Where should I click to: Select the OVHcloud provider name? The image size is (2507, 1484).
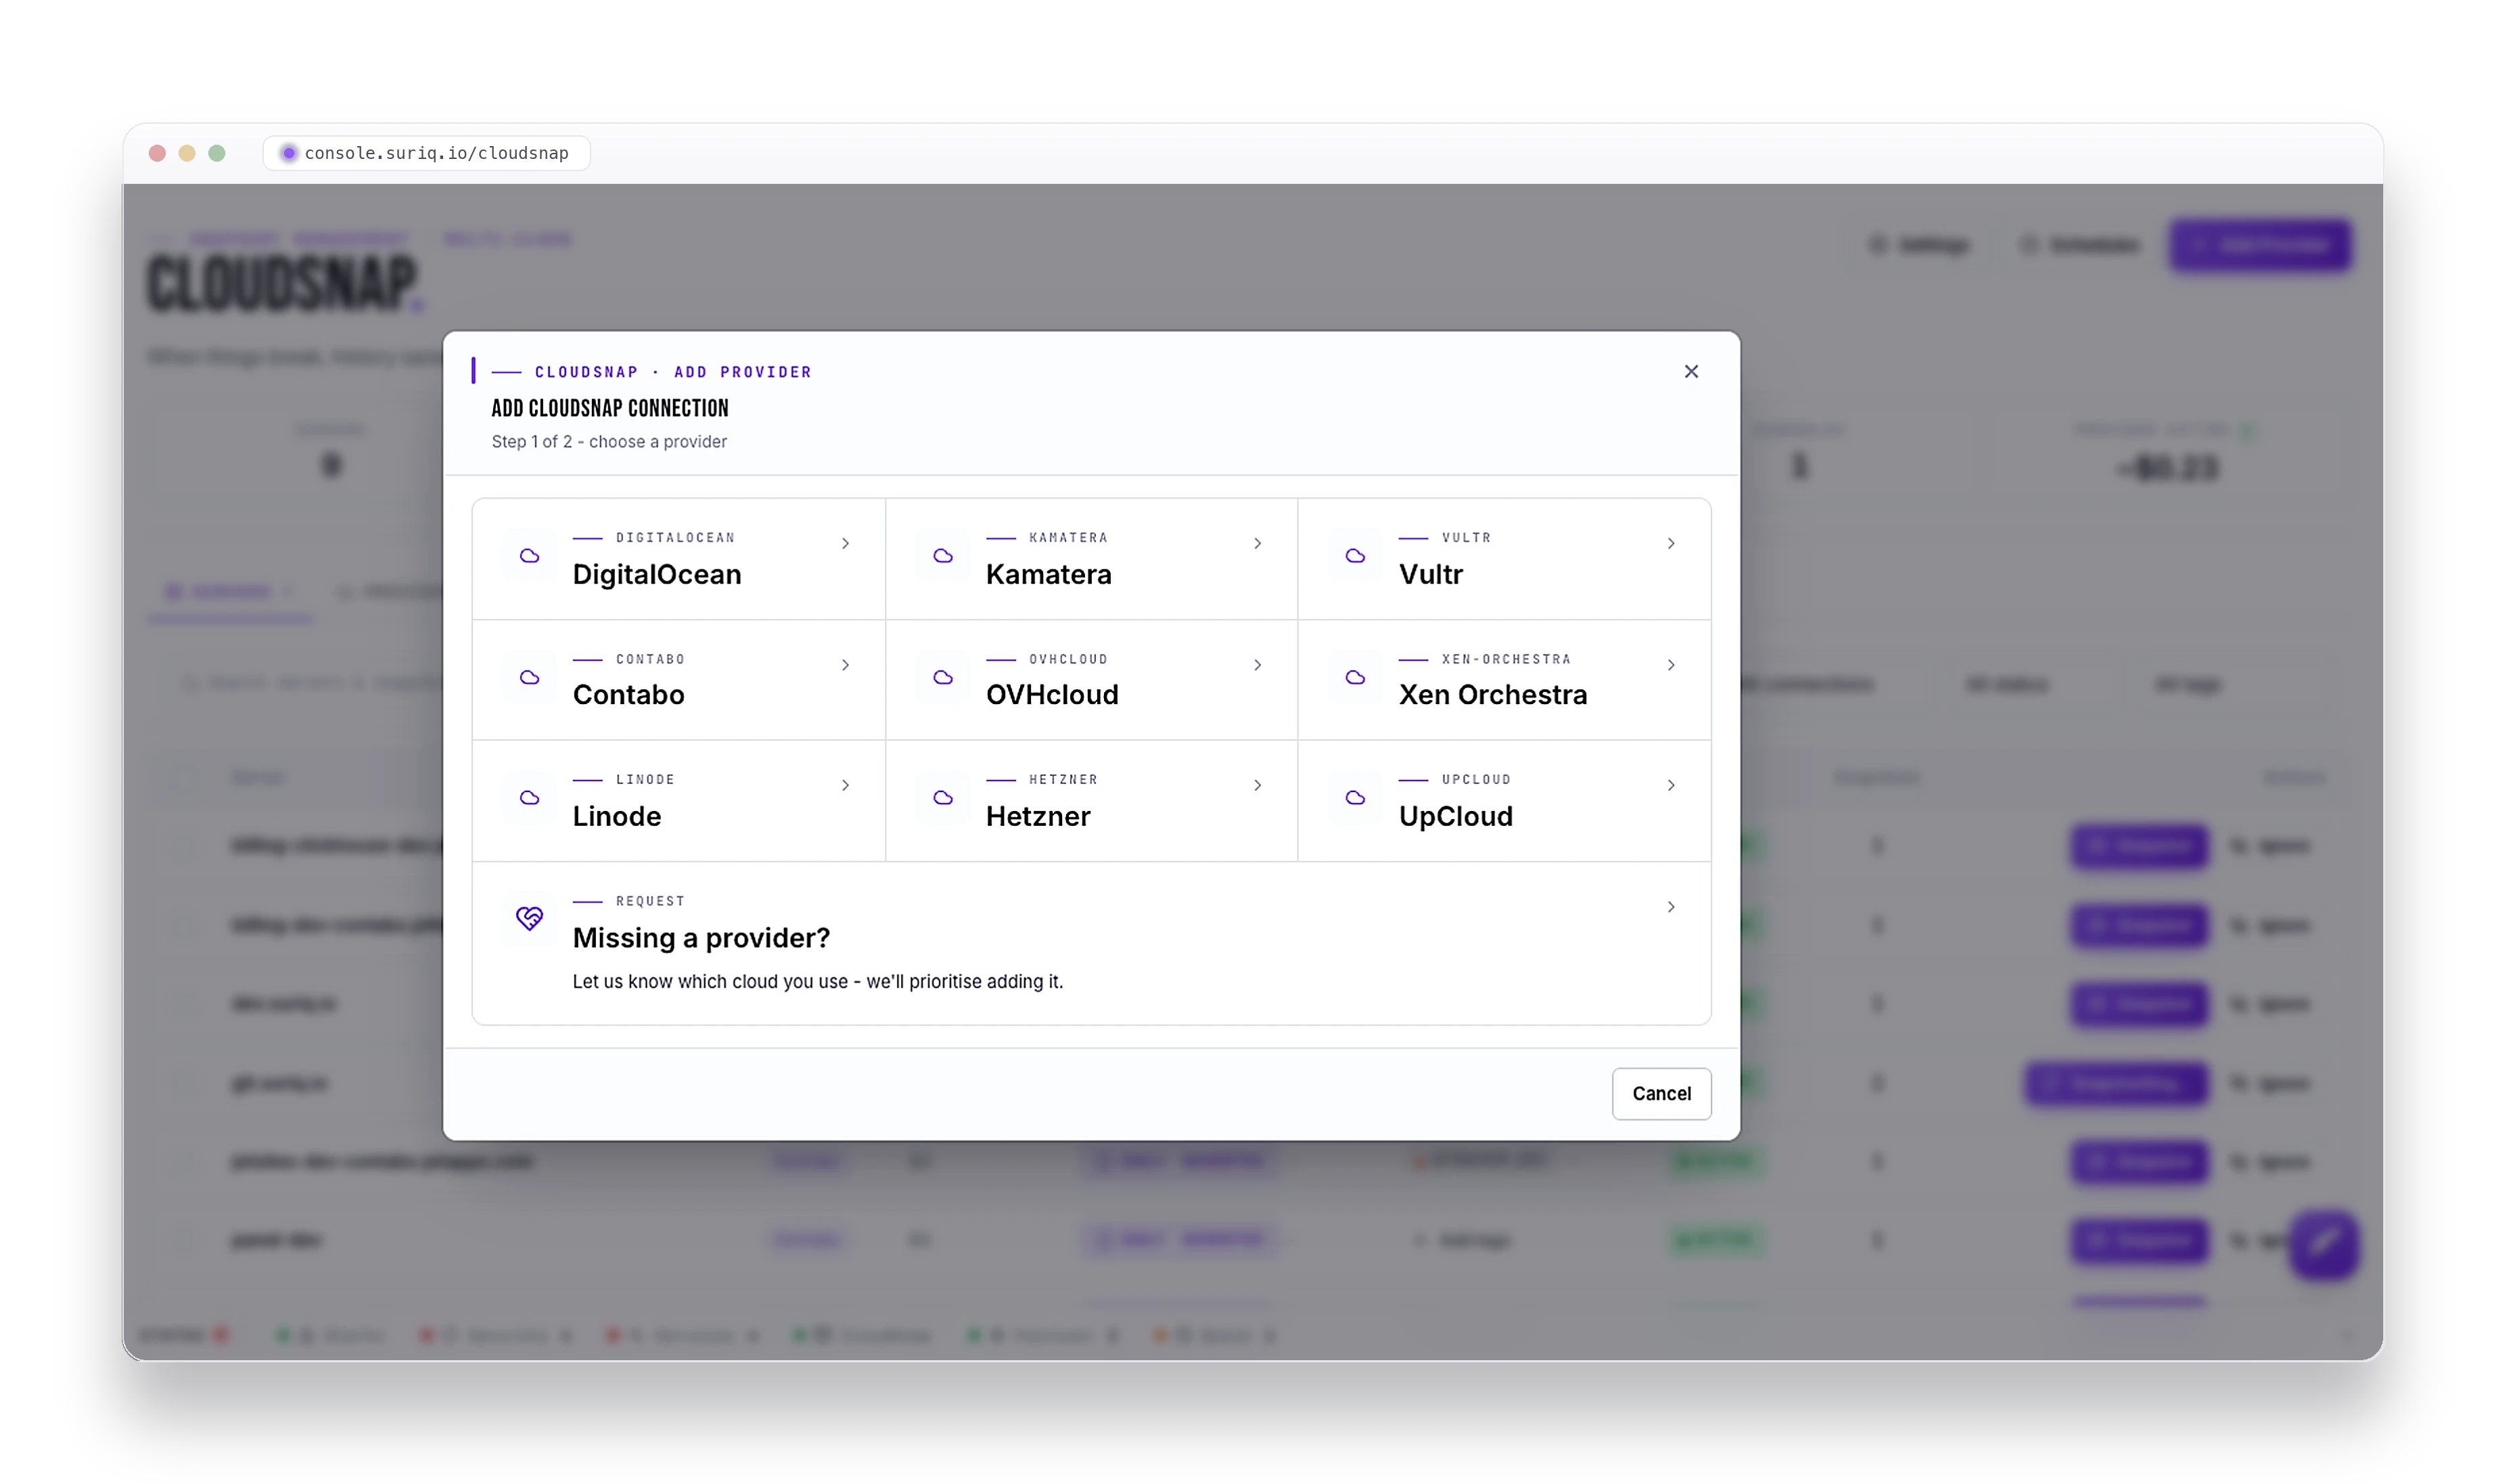[x=1052, y=695]
